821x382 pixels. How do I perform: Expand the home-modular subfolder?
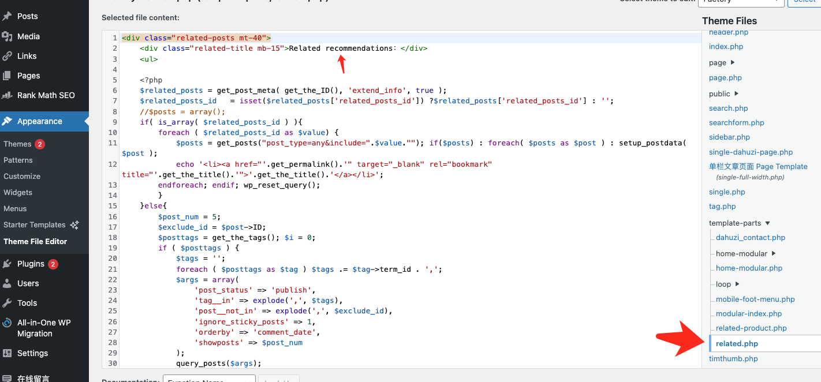774,253
